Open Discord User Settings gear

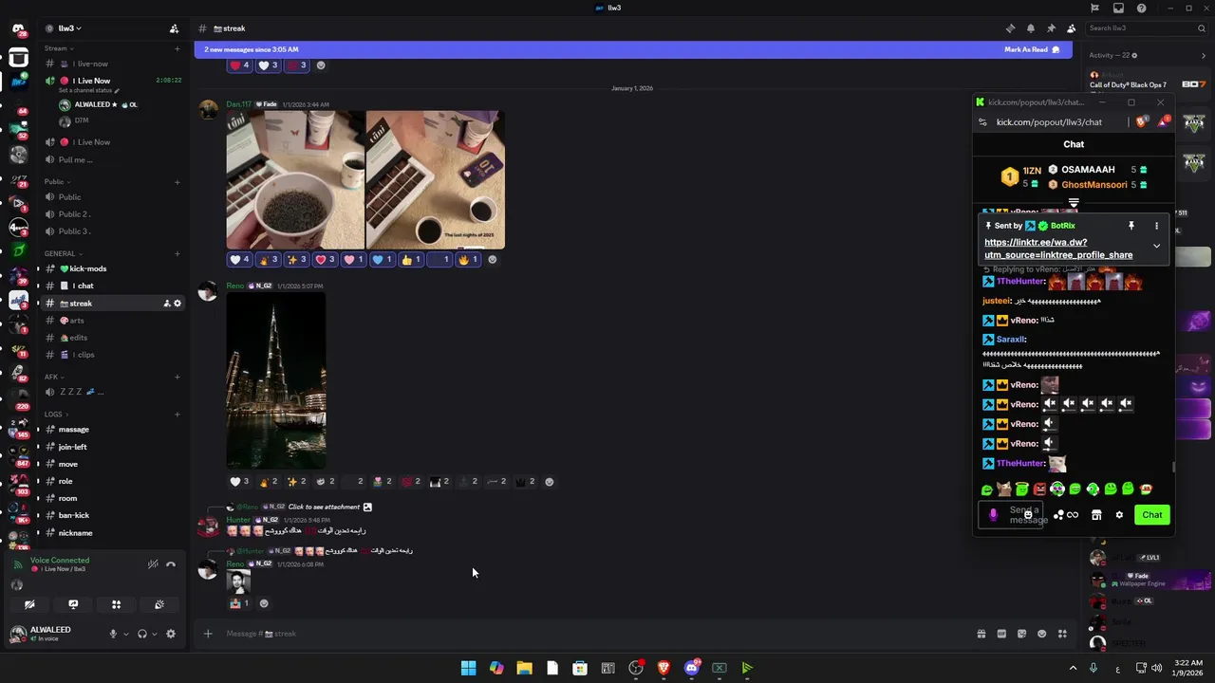pos(171,634)
